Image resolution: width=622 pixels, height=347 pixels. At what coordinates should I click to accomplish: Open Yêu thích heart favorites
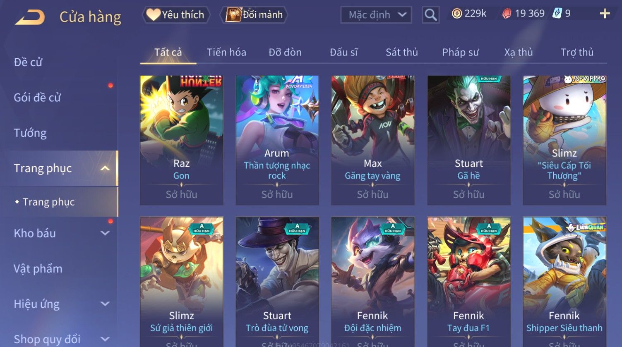(176, 15)
